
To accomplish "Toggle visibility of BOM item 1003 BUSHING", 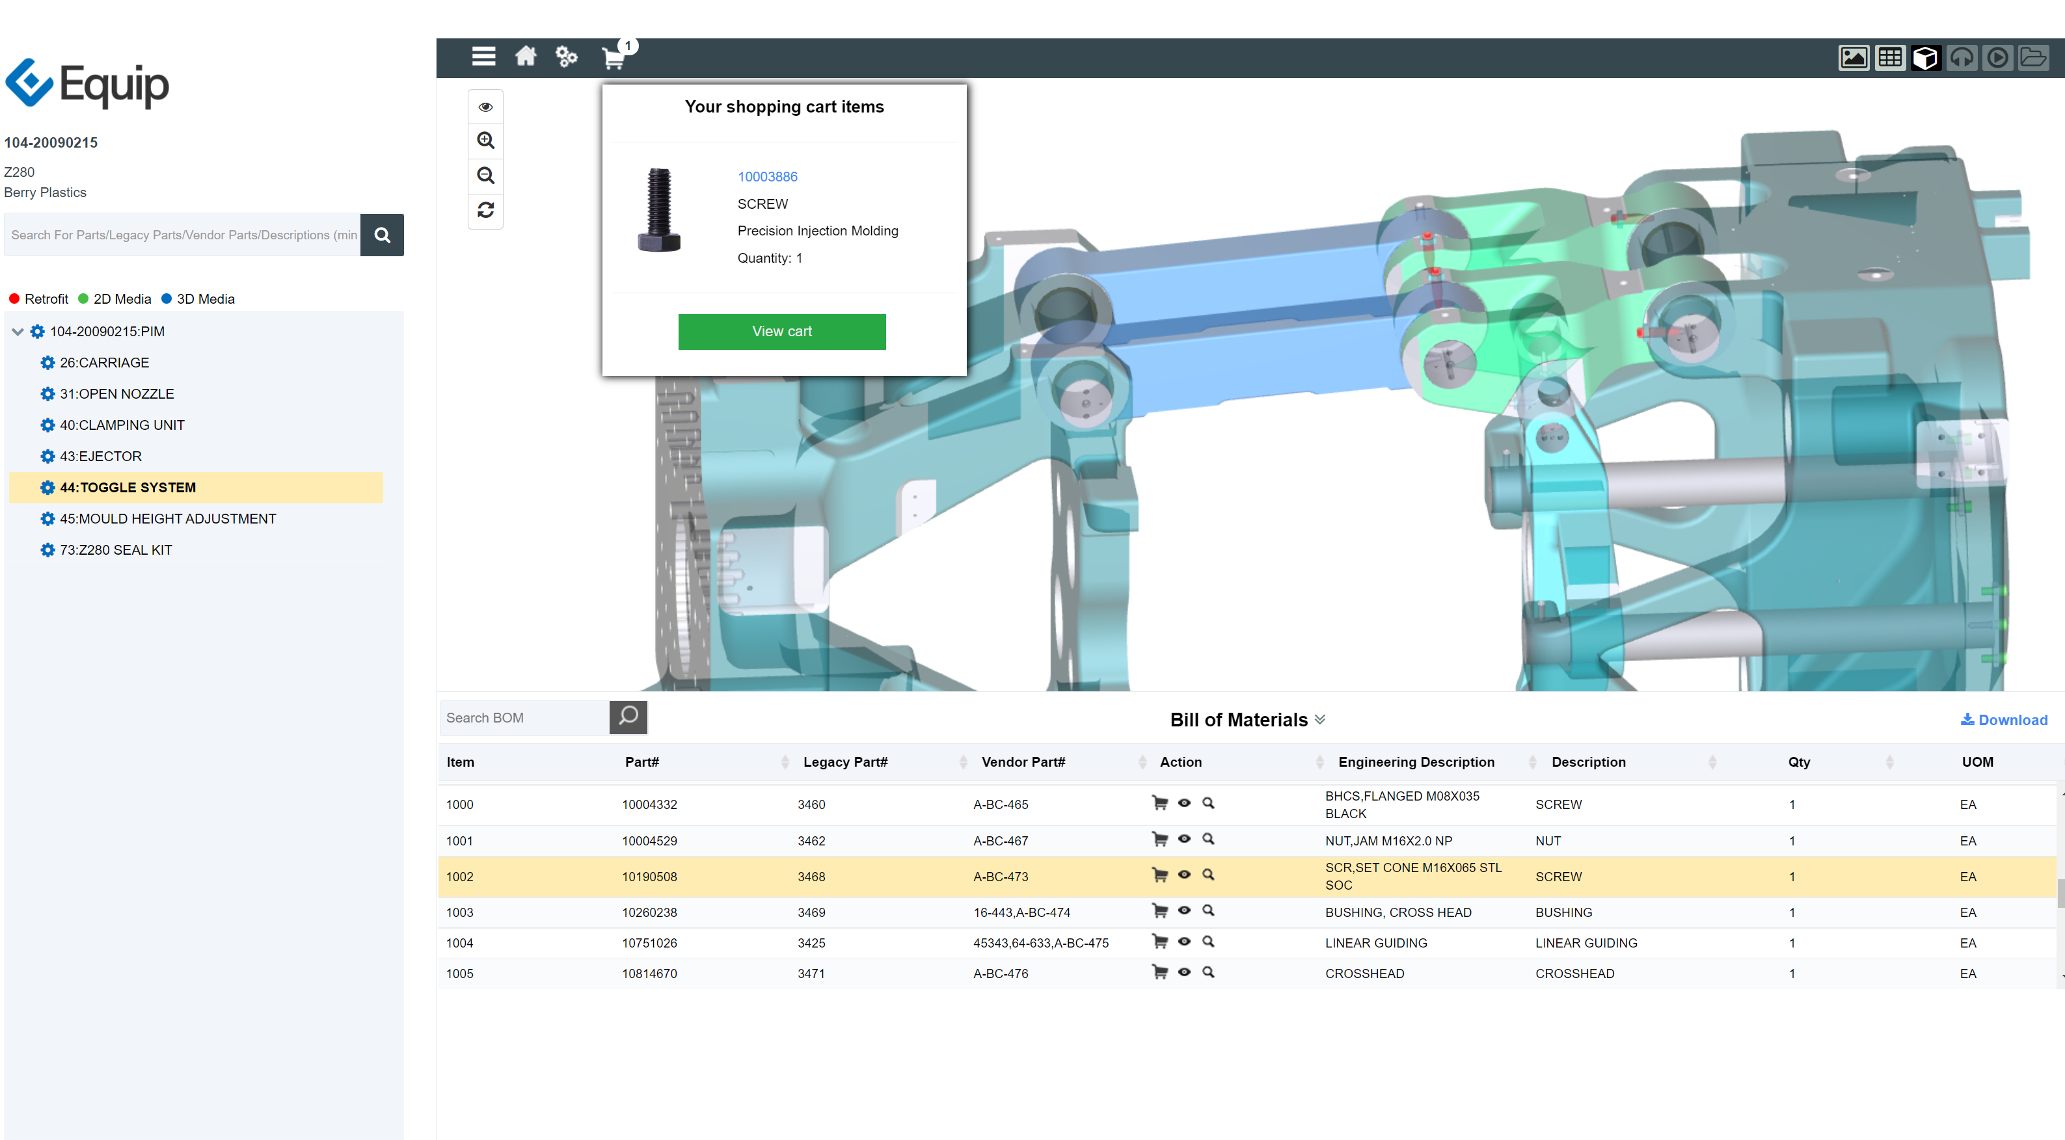I will 1184,910.
